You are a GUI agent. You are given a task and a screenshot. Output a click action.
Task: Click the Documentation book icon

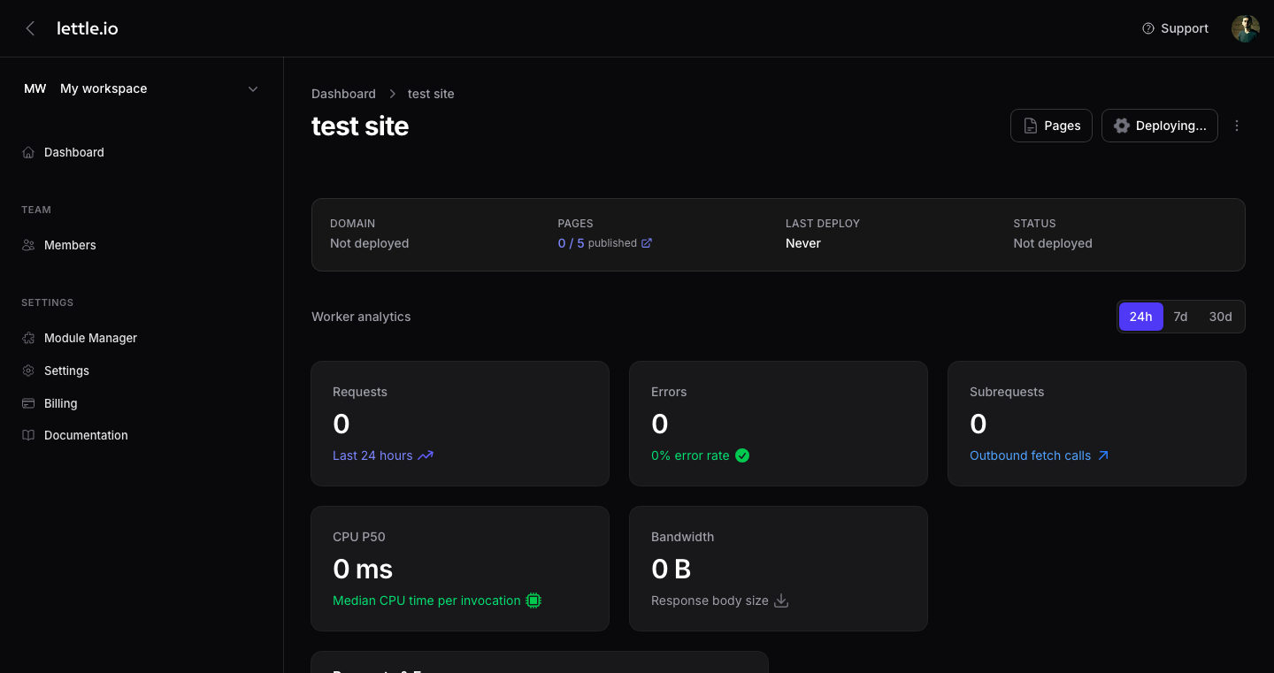click(28, 435)
